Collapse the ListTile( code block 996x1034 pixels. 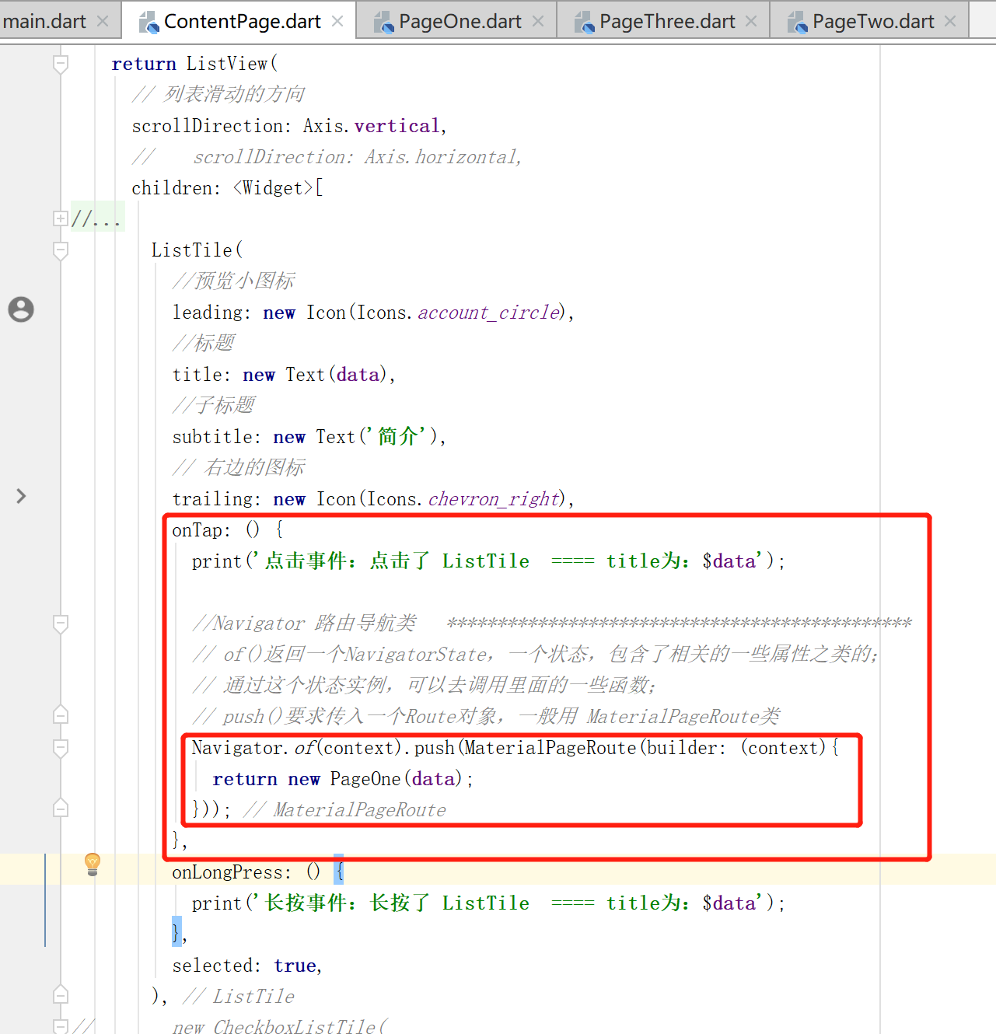click(61, 250)
